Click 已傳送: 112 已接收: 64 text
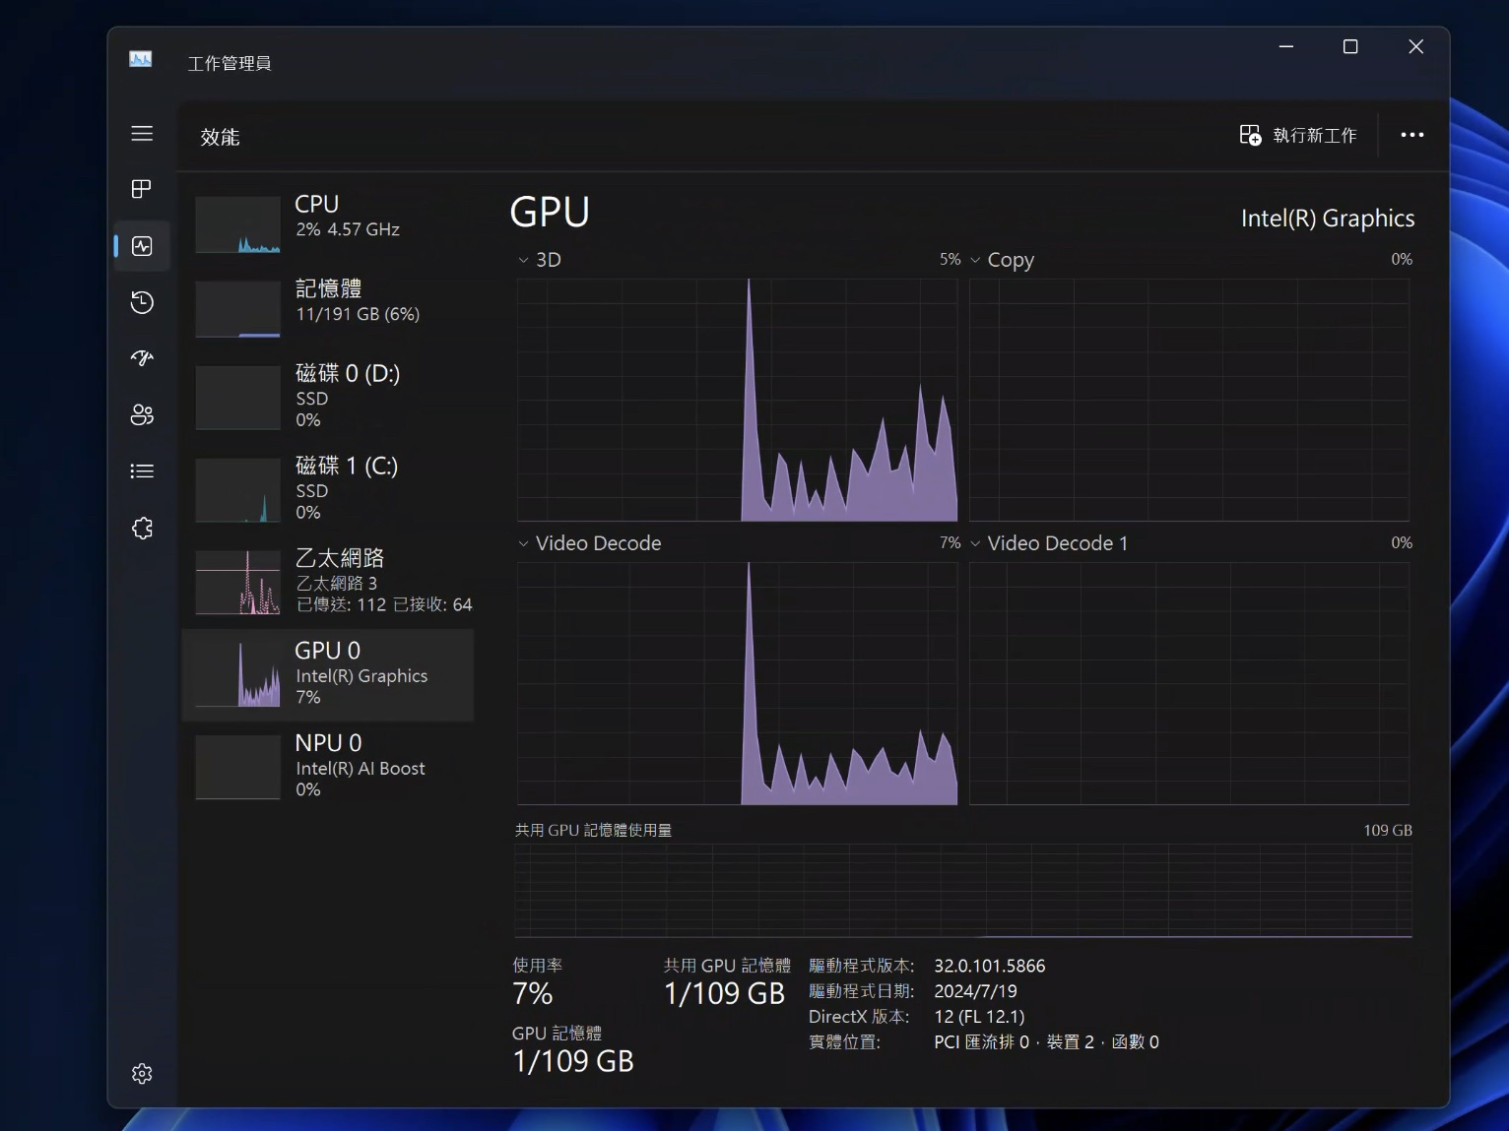This screenshot has height=1131, width=1509. [x=384, y=604]
